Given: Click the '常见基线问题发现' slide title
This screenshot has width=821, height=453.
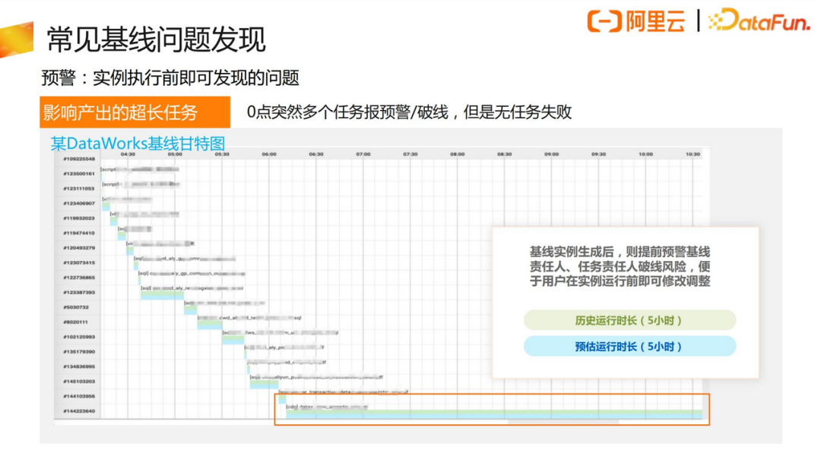Looking at the screenshot, I should [x=156, y=39].
